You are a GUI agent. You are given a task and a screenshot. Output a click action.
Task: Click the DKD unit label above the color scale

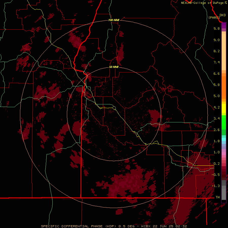point(223,15)
